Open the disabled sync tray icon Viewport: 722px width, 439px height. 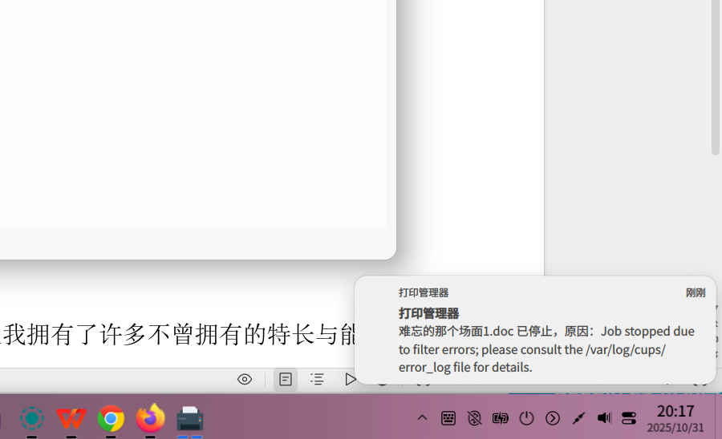(x=474, y=418)
